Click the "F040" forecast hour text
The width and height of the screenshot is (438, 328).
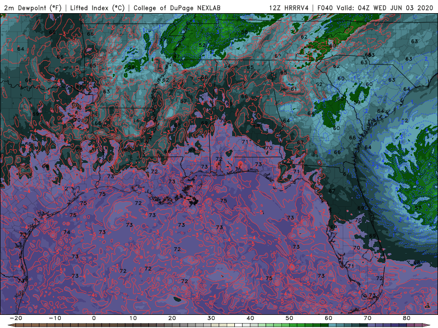(325, 8)
